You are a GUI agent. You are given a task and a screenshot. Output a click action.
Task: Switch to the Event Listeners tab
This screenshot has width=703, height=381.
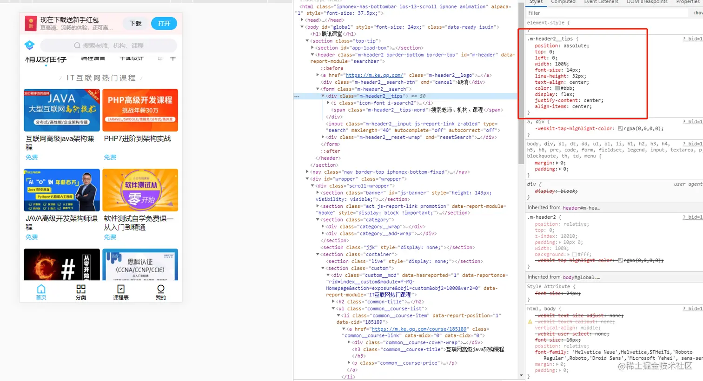tap(601, 2)
